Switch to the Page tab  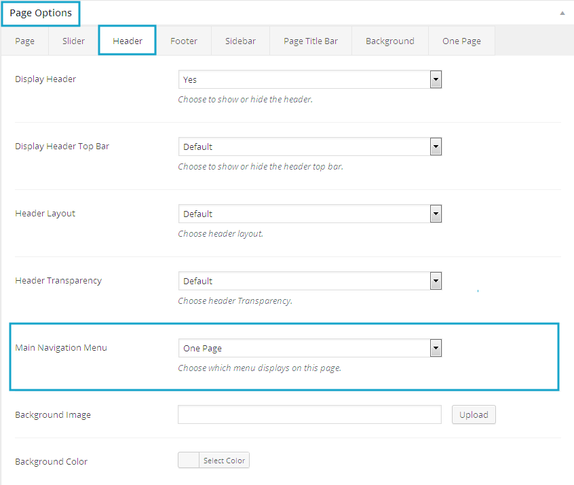pyautogui.click(x=25, y=41)
